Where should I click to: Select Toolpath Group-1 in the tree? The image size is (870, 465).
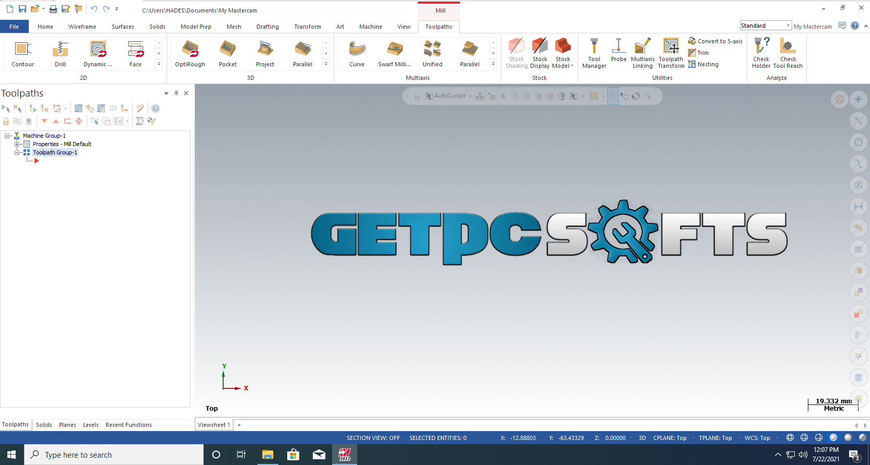pos(55,152)
